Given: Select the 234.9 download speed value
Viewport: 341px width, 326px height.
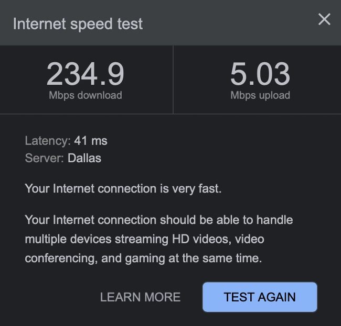Looking at the screenshot, I should coord(86,74).
